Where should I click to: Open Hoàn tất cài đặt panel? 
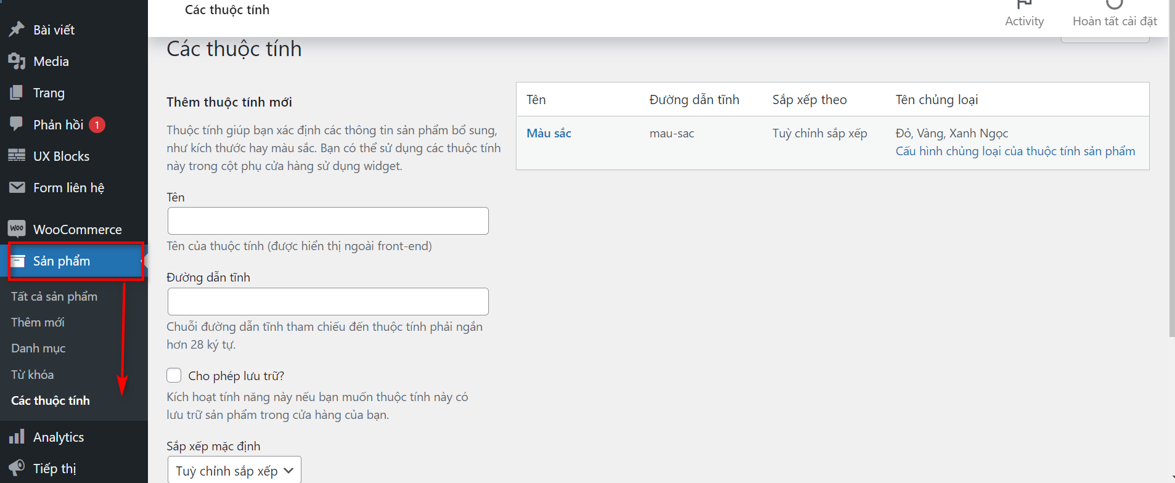[x=1115, y=14]
